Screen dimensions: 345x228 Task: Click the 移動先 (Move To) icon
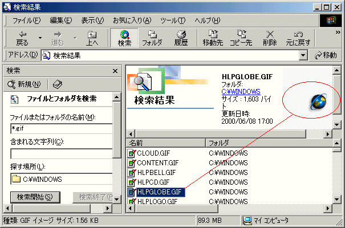[213, 38]
